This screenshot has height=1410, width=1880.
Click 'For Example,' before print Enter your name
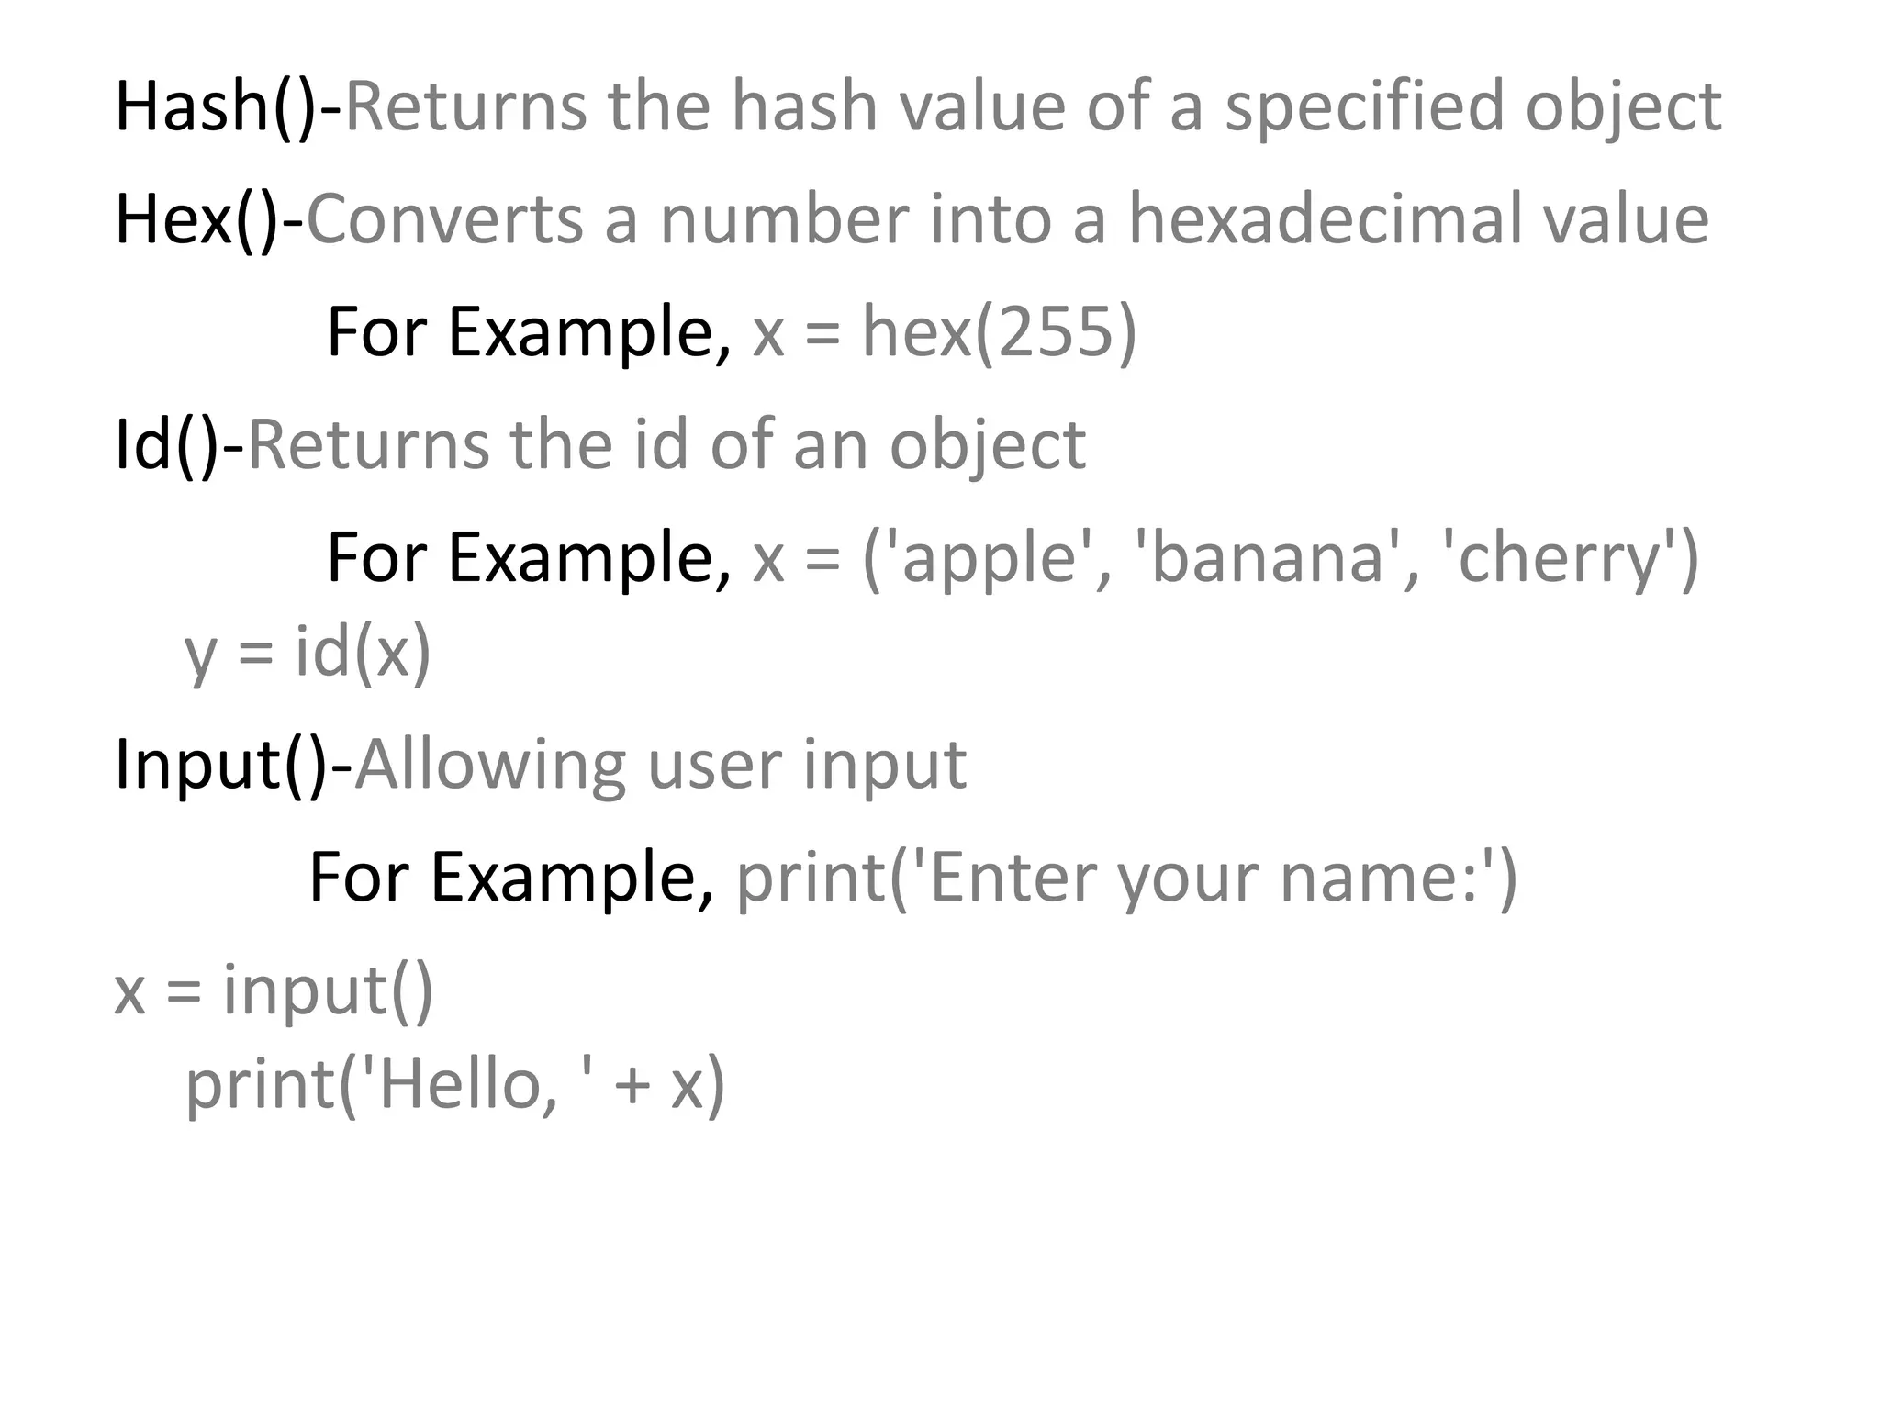511,878
